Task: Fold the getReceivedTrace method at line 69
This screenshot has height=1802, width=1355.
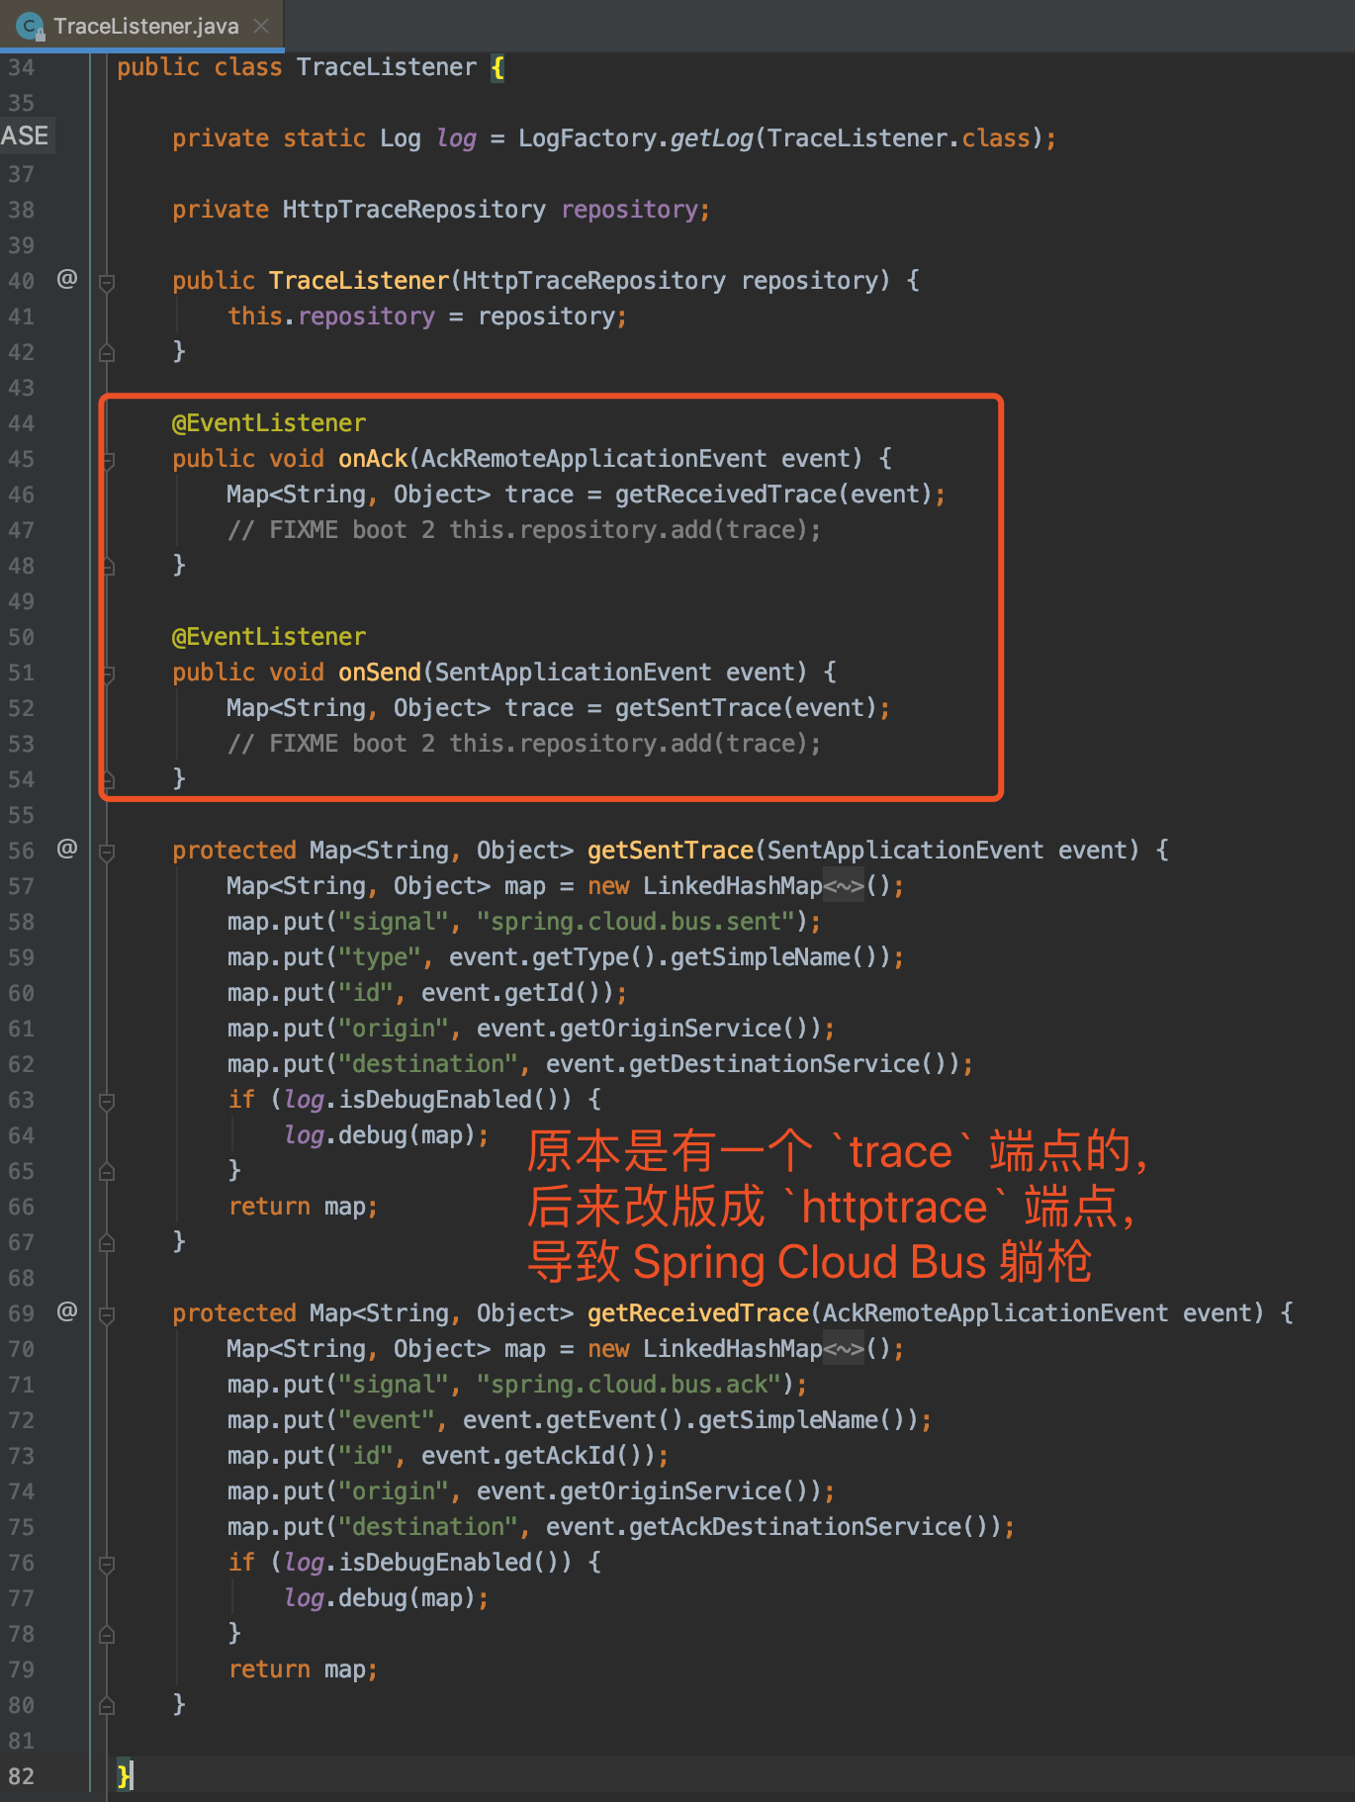Action: tap(107, 1314)
